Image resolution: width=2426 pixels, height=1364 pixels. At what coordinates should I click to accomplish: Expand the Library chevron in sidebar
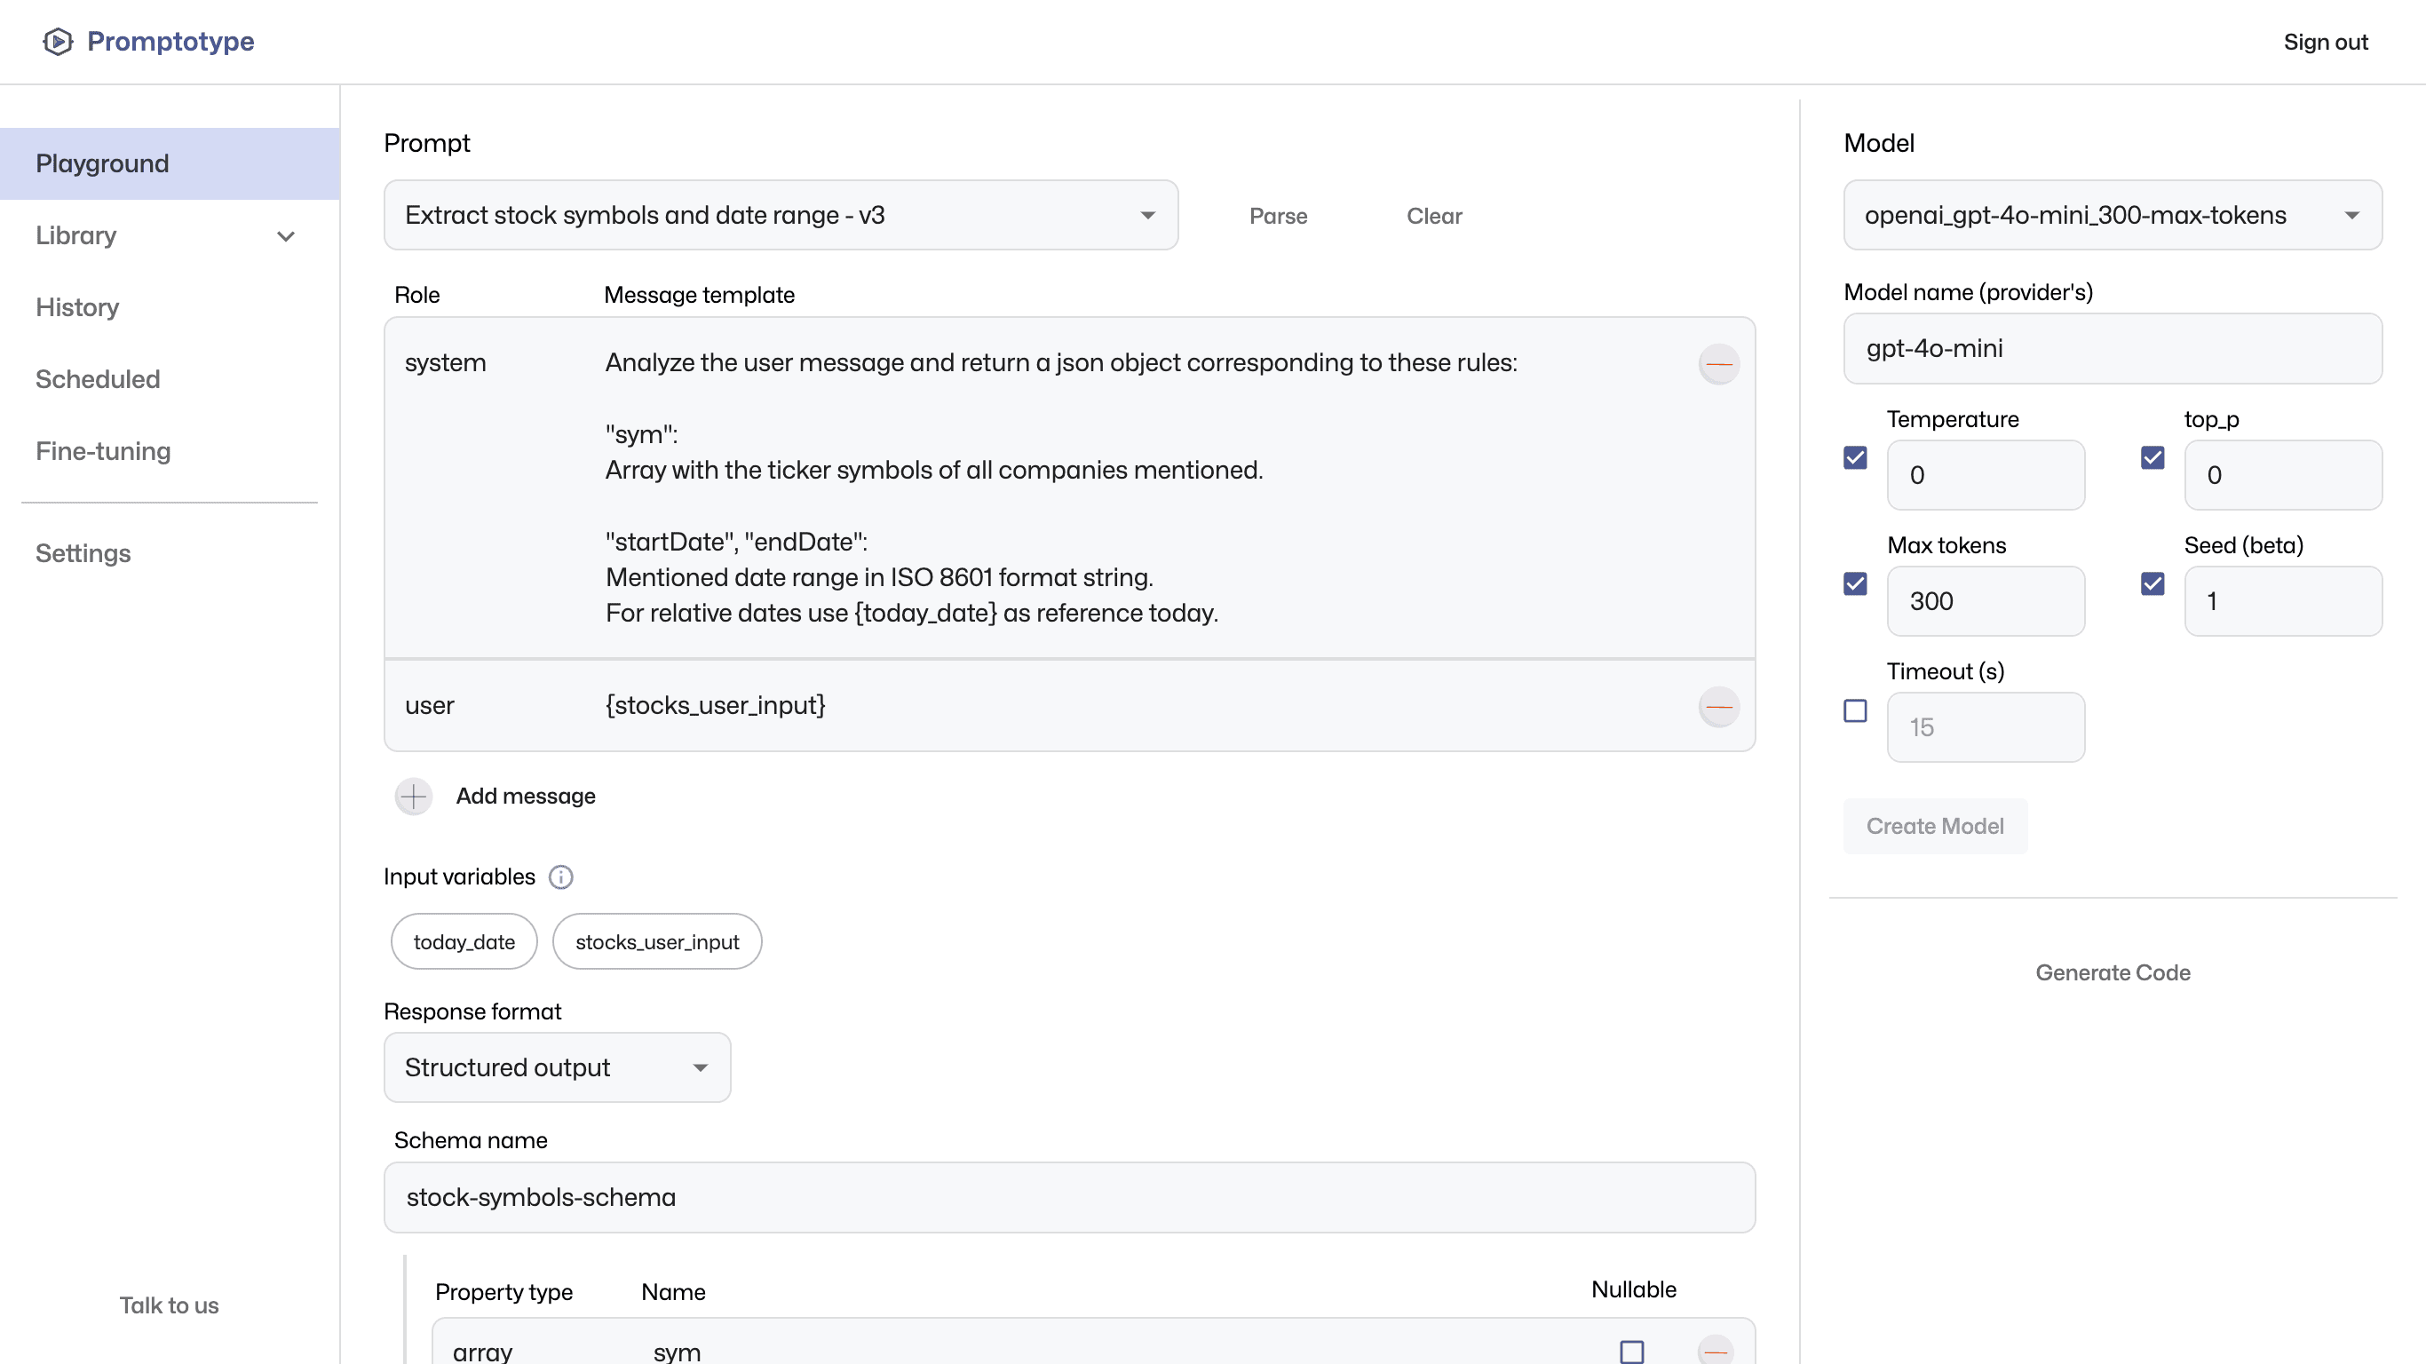pos(286,236)
